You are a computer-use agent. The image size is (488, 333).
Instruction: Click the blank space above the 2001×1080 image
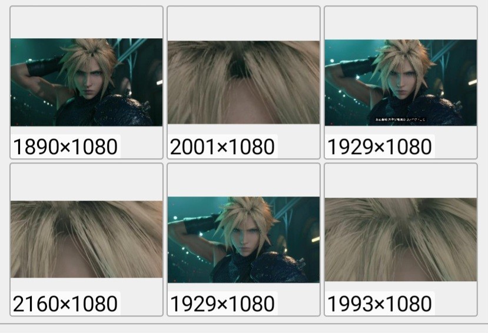click(x=243, y=24)
